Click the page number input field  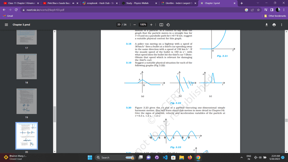point(119,25)
